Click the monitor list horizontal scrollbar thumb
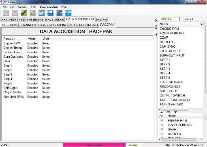Screen dimensions: 207x147 click(174, 110)
